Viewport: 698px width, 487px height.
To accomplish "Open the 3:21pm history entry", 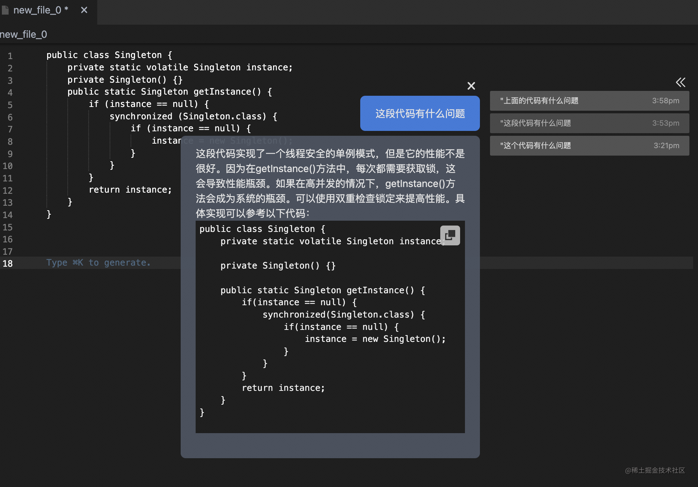I will pos(589,146).
